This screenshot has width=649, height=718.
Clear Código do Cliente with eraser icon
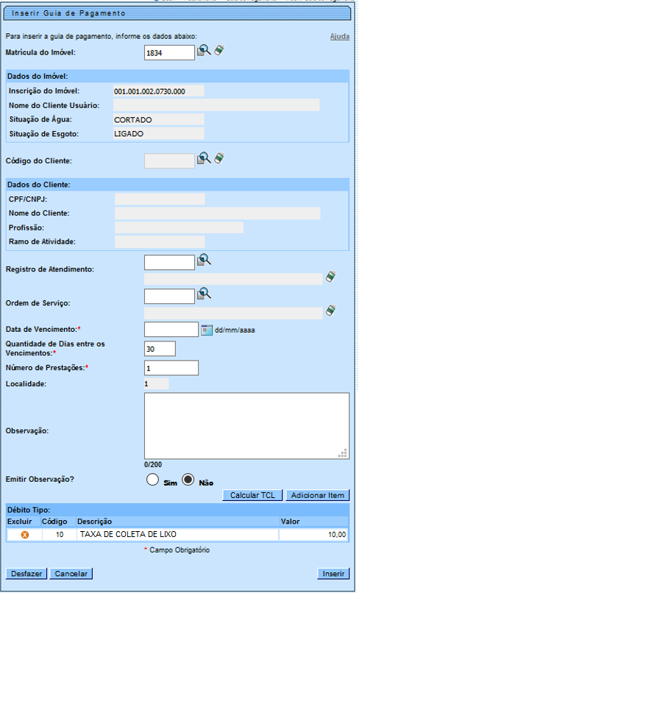(x=219, y=158)
